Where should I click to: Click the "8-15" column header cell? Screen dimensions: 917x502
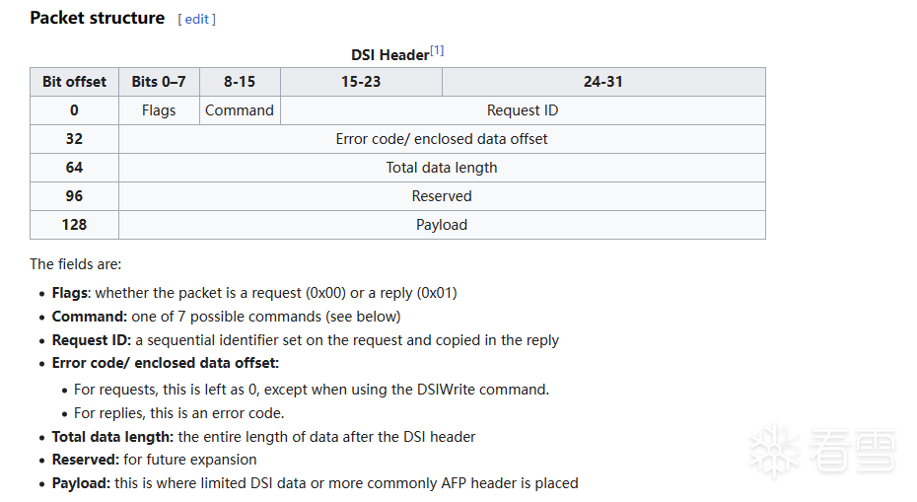click(240, 82)
